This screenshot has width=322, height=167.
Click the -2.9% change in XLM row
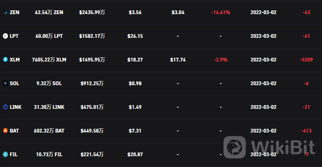pos(221,60)
